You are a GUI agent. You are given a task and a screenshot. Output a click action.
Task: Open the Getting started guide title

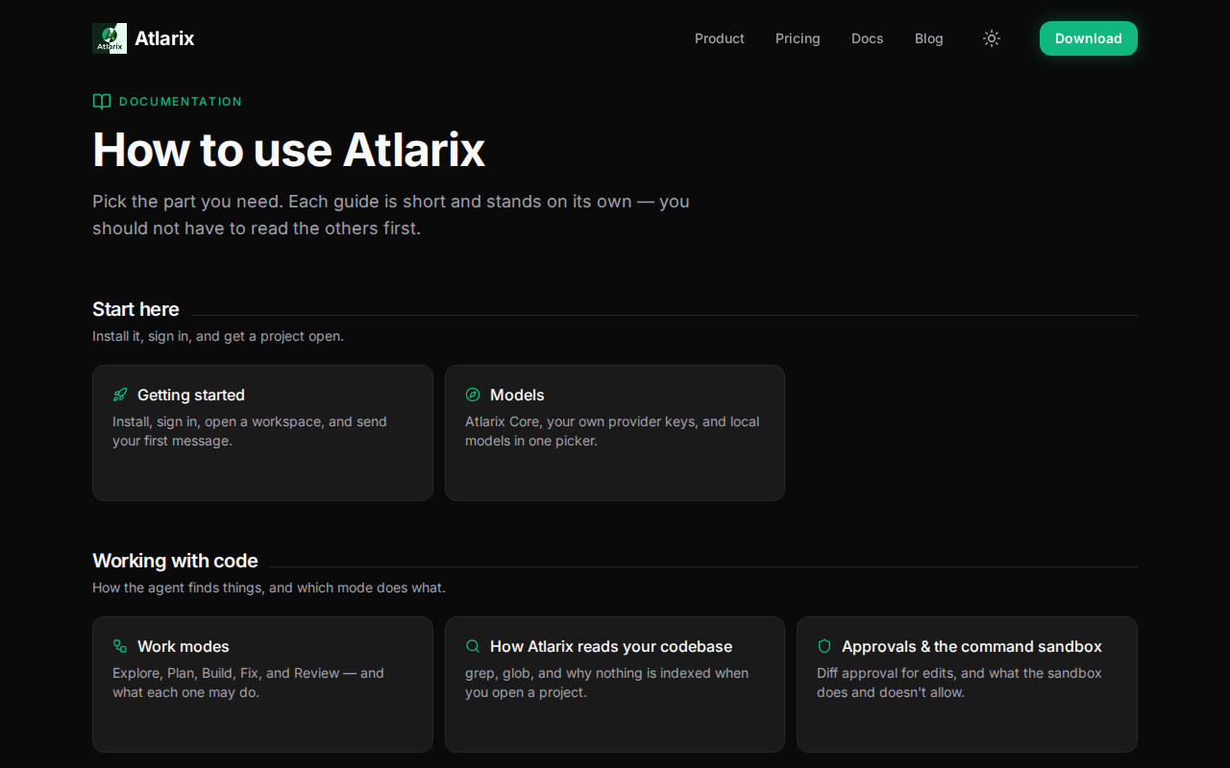(x=191, y=395)
